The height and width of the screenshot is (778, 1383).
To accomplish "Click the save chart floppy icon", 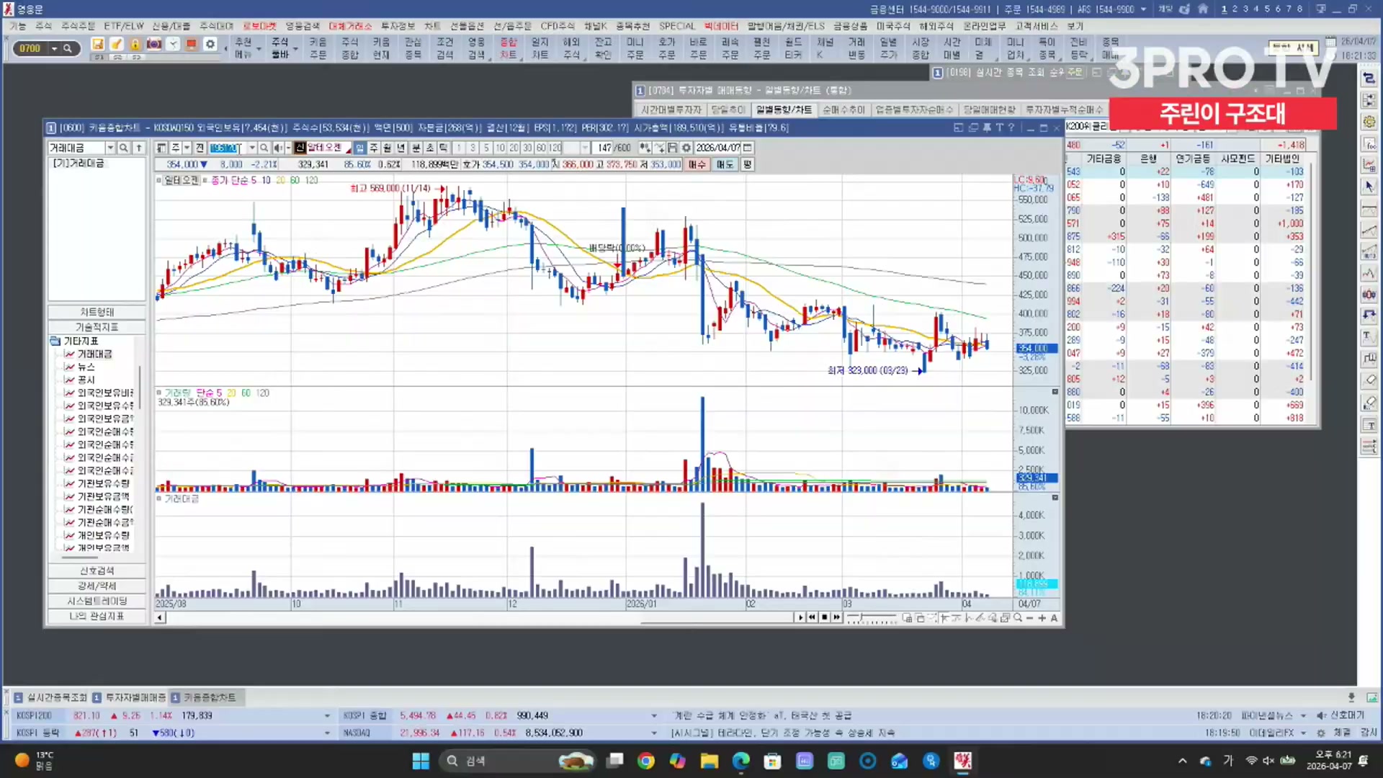I will click(672, 148).
